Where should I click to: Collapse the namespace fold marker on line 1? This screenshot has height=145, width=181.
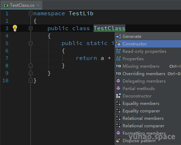(30, 13)
